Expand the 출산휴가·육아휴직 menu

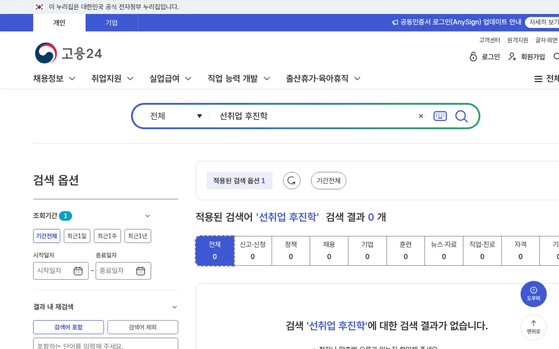click(323, 79)
